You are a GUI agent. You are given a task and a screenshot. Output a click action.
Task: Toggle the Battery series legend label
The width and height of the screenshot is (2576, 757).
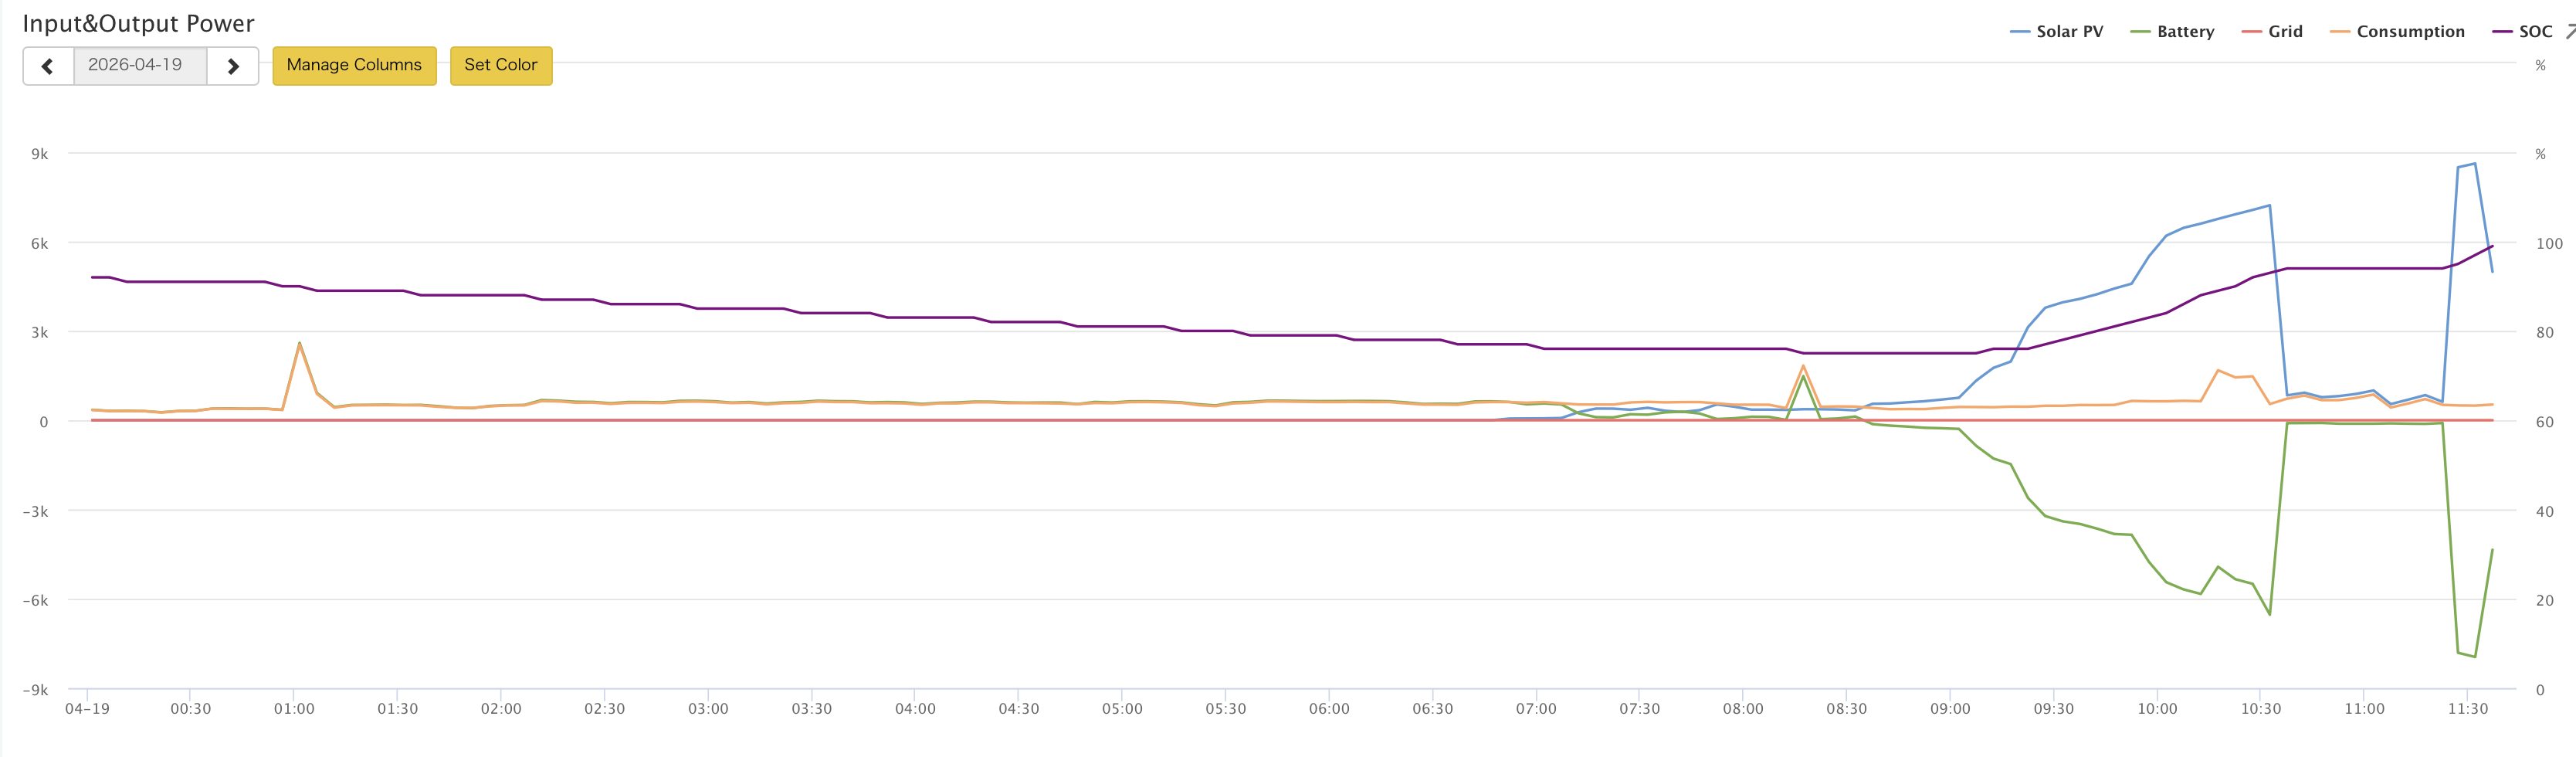[2185, 32]
